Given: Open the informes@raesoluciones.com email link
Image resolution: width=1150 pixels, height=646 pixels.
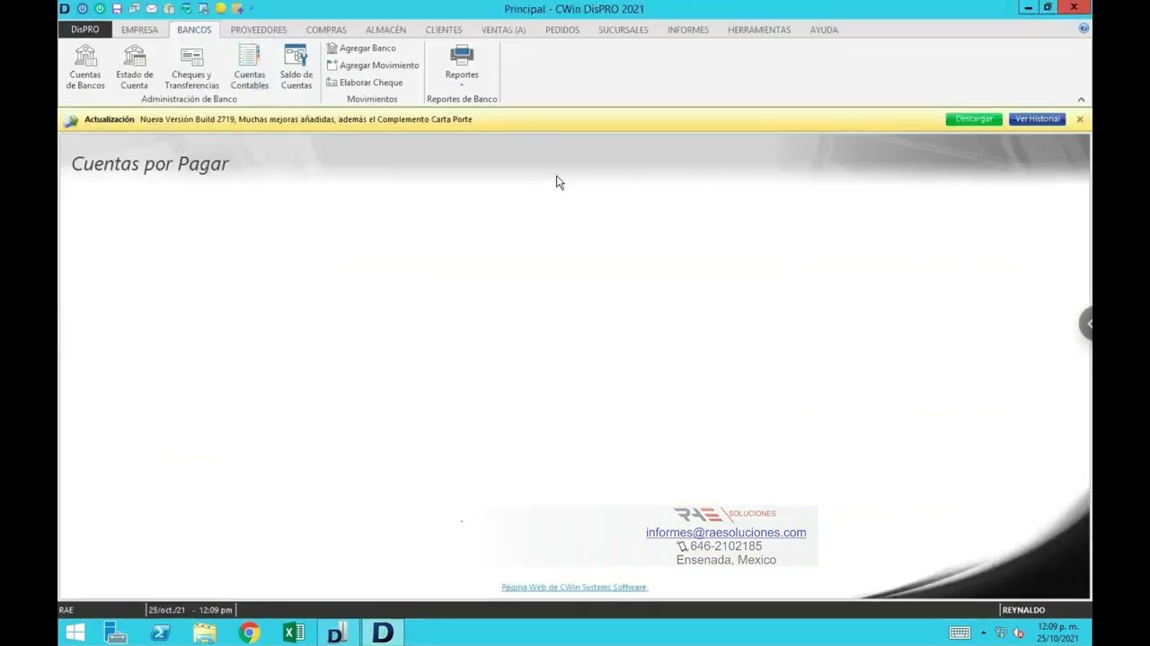Looking at the screenshot, I should pos(726,532).
